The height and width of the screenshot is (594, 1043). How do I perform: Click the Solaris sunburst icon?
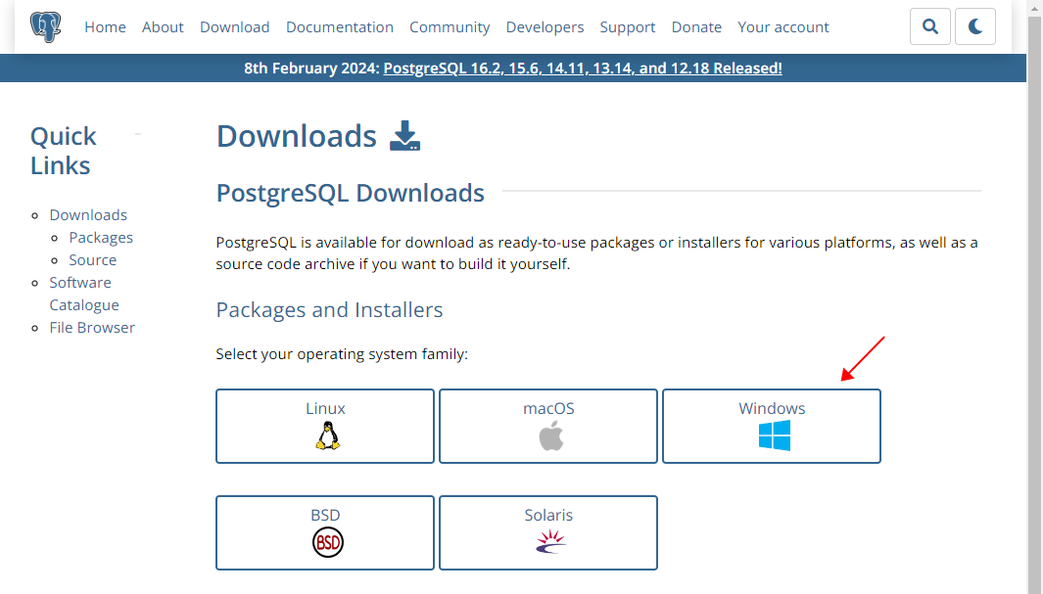550,541
